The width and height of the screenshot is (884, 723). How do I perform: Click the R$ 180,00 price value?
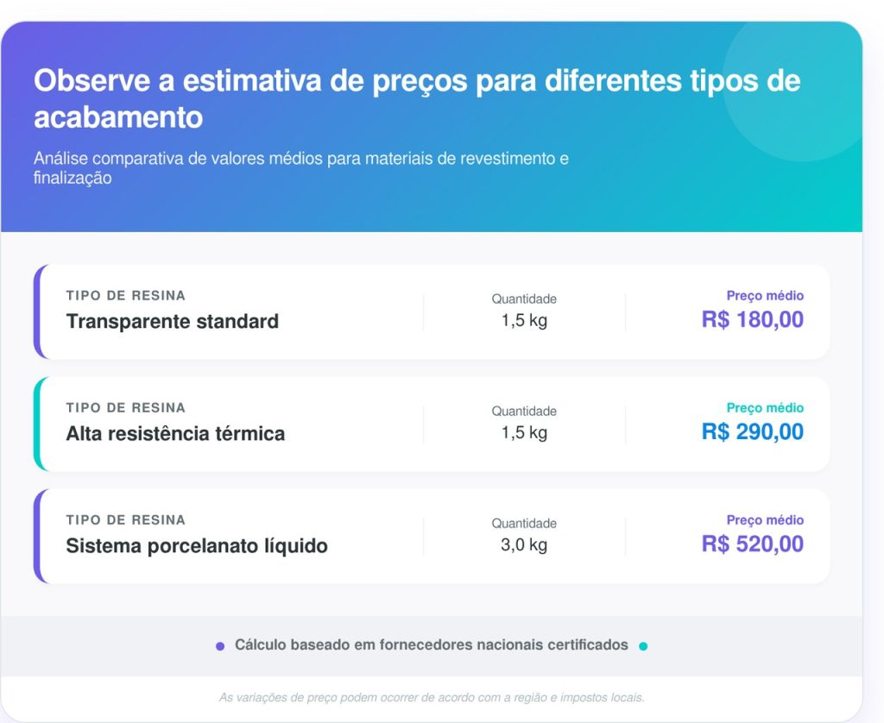tap(752, 320)
